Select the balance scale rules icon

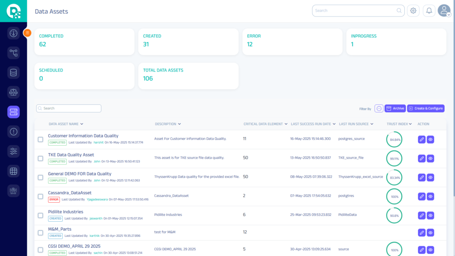(13, 92)
